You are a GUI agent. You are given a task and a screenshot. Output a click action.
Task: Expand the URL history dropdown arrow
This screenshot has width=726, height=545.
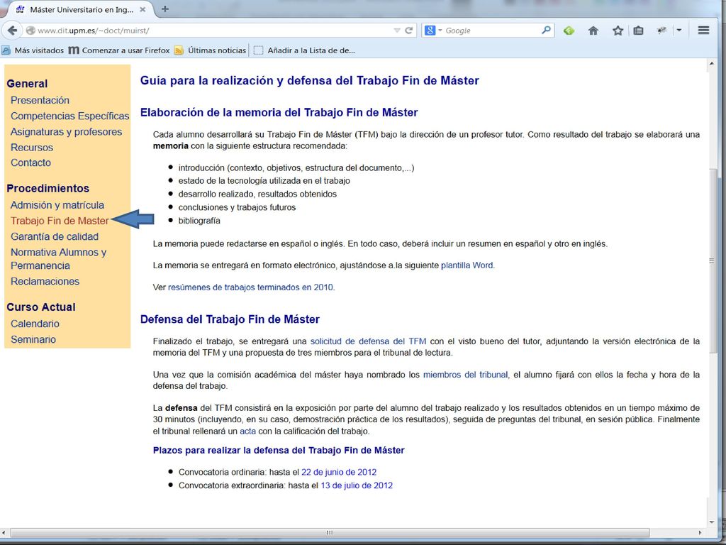point(397,31)
